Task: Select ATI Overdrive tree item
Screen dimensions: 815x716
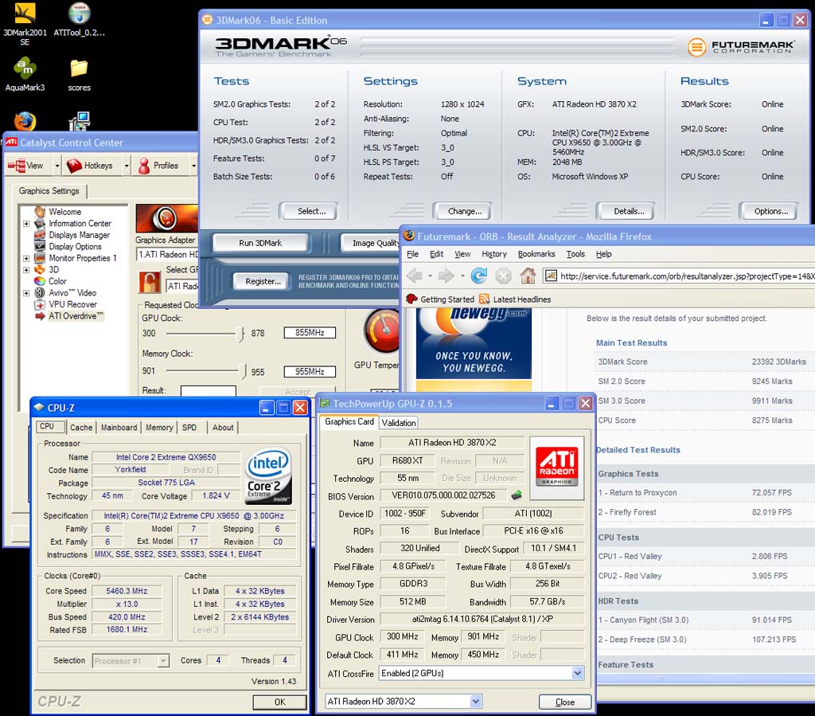Action: coord(76,316)
